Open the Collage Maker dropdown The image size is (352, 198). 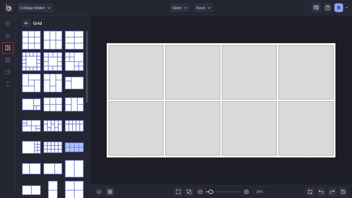point(35,8)
